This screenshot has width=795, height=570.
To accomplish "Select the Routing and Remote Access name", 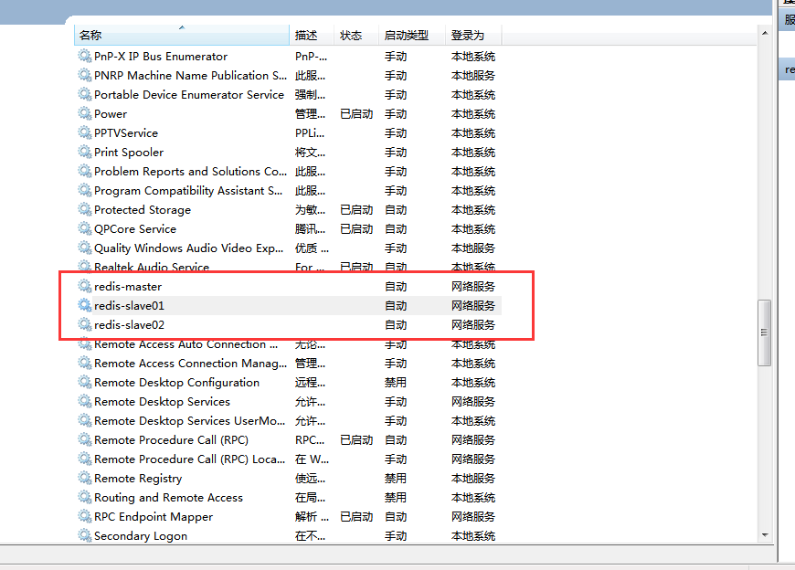I will point(168,497).
